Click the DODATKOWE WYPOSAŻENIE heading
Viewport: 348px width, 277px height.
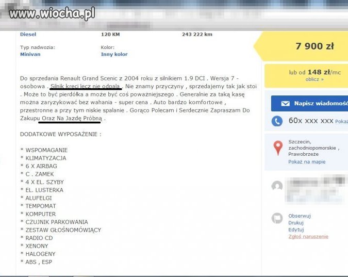pos(61,134)
